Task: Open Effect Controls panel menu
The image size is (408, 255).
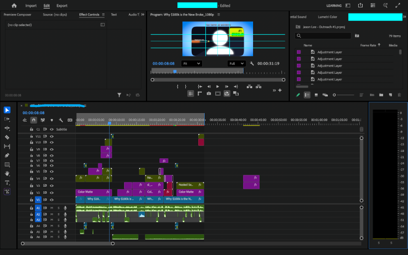Action: point(103,14)
